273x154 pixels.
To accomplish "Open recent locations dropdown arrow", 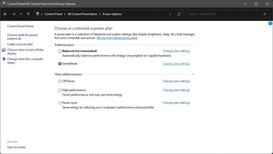I will point(21,14).
